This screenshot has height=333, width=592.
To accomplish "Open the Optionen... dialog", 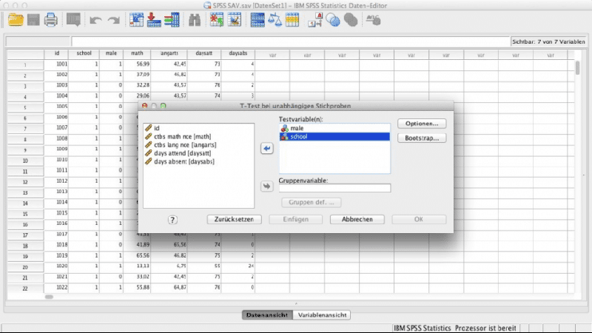I will [422, 123].
